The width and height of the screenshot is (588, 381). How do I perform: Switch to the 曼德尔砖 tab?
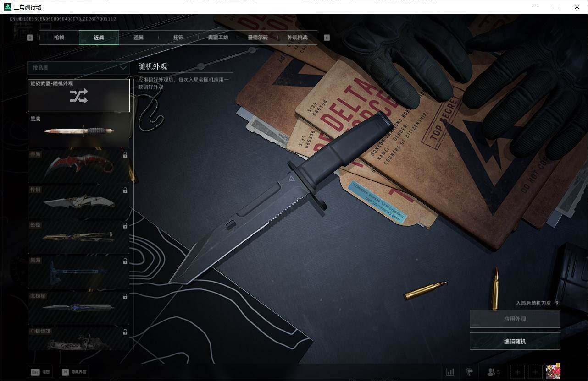[x=258, y=38]
